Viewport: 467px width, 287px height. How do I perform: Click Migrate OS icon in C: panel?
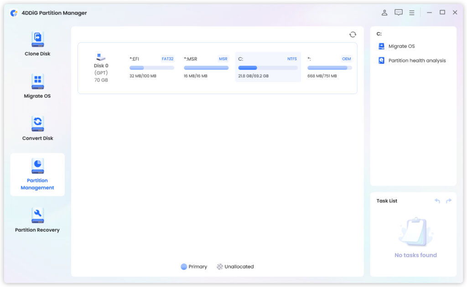click(381, 46)
